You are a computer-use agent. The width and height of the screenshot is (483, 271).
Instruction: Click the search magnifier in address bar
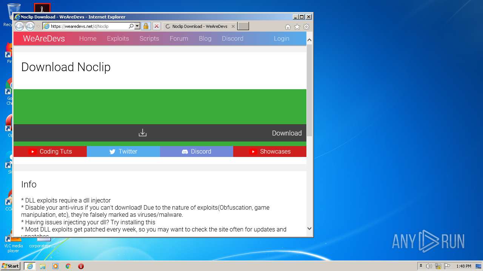click(131, 26)
